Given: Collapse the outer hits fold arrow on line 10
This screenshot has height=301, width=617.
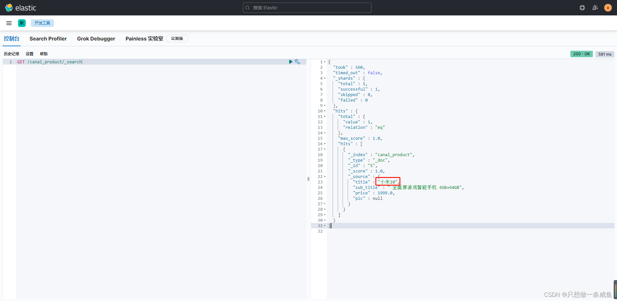Looking at the screenshot, I should pyautogui.click(x=325, y=111).
